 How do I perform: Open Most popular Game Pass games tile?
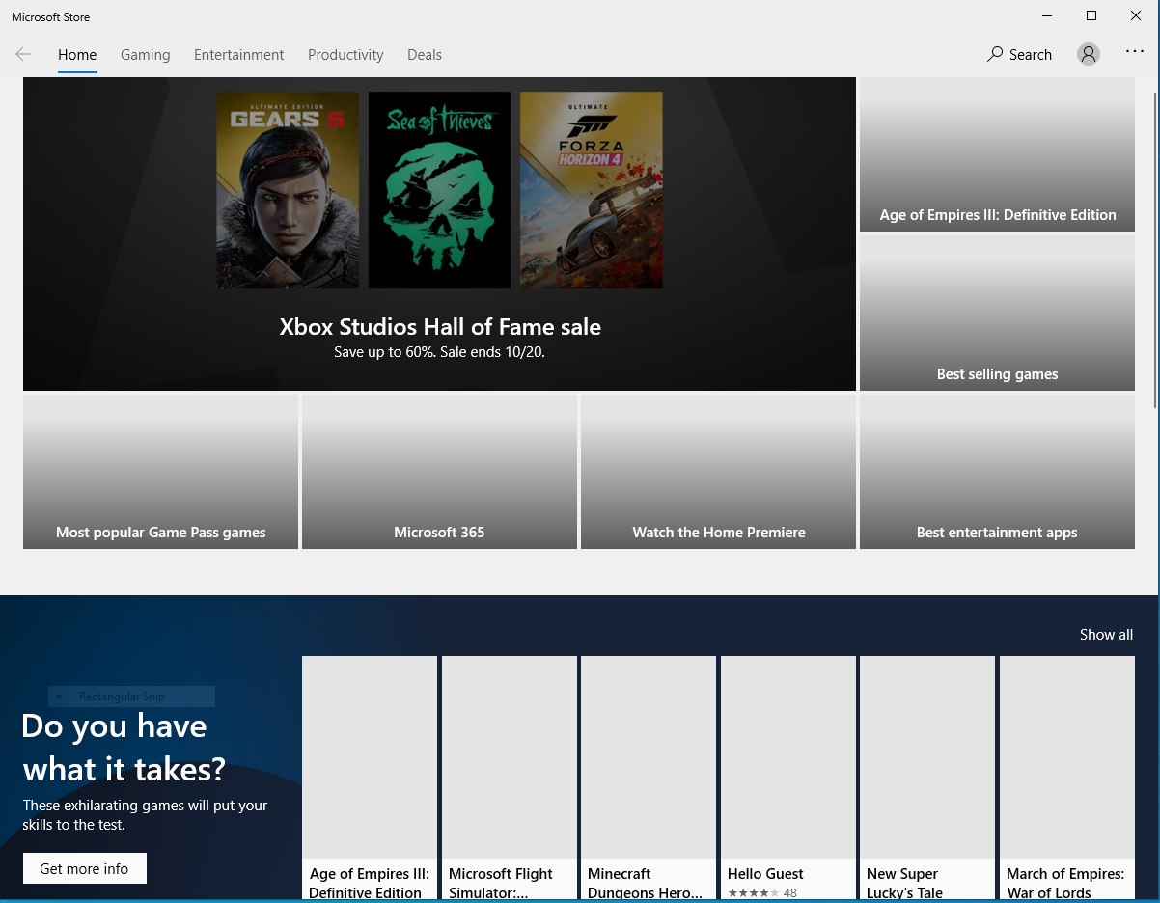[x=160, y=472]
